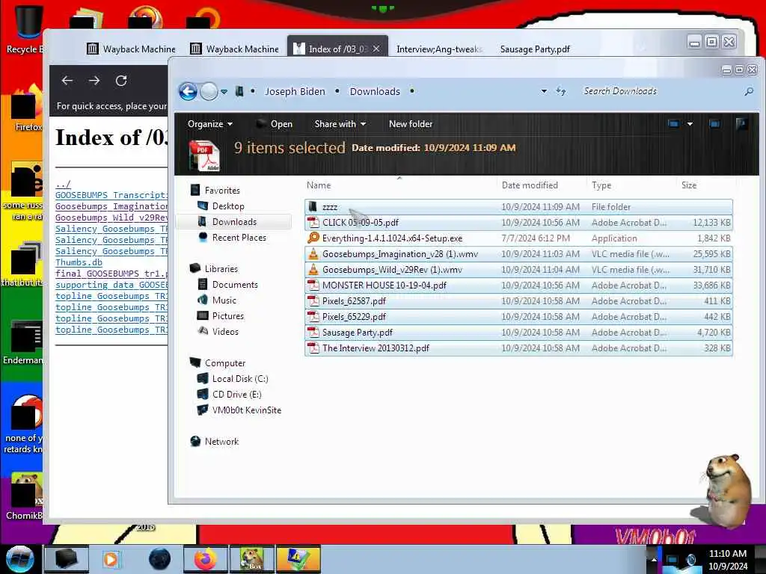This screenshot has width=766, height=574.
Task: Open the address bar history dropdown
Action: pyautogui.click(x=544, y=91)
